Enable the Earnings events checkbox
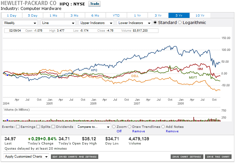The height and width of the screenshot is (163, 235). [x=18, y=127]
